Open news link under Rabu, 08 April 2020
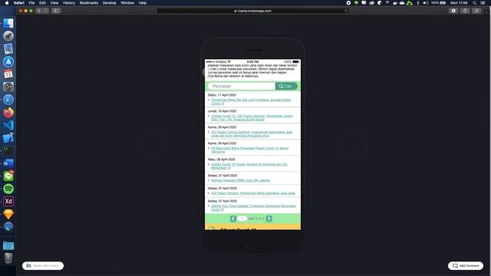 pos(249,166)
